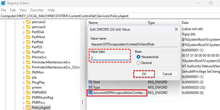The width and height of the screenshot is (220, 110).
Task: Confirm the DWORD edit with OK
Action: (144, 74)
